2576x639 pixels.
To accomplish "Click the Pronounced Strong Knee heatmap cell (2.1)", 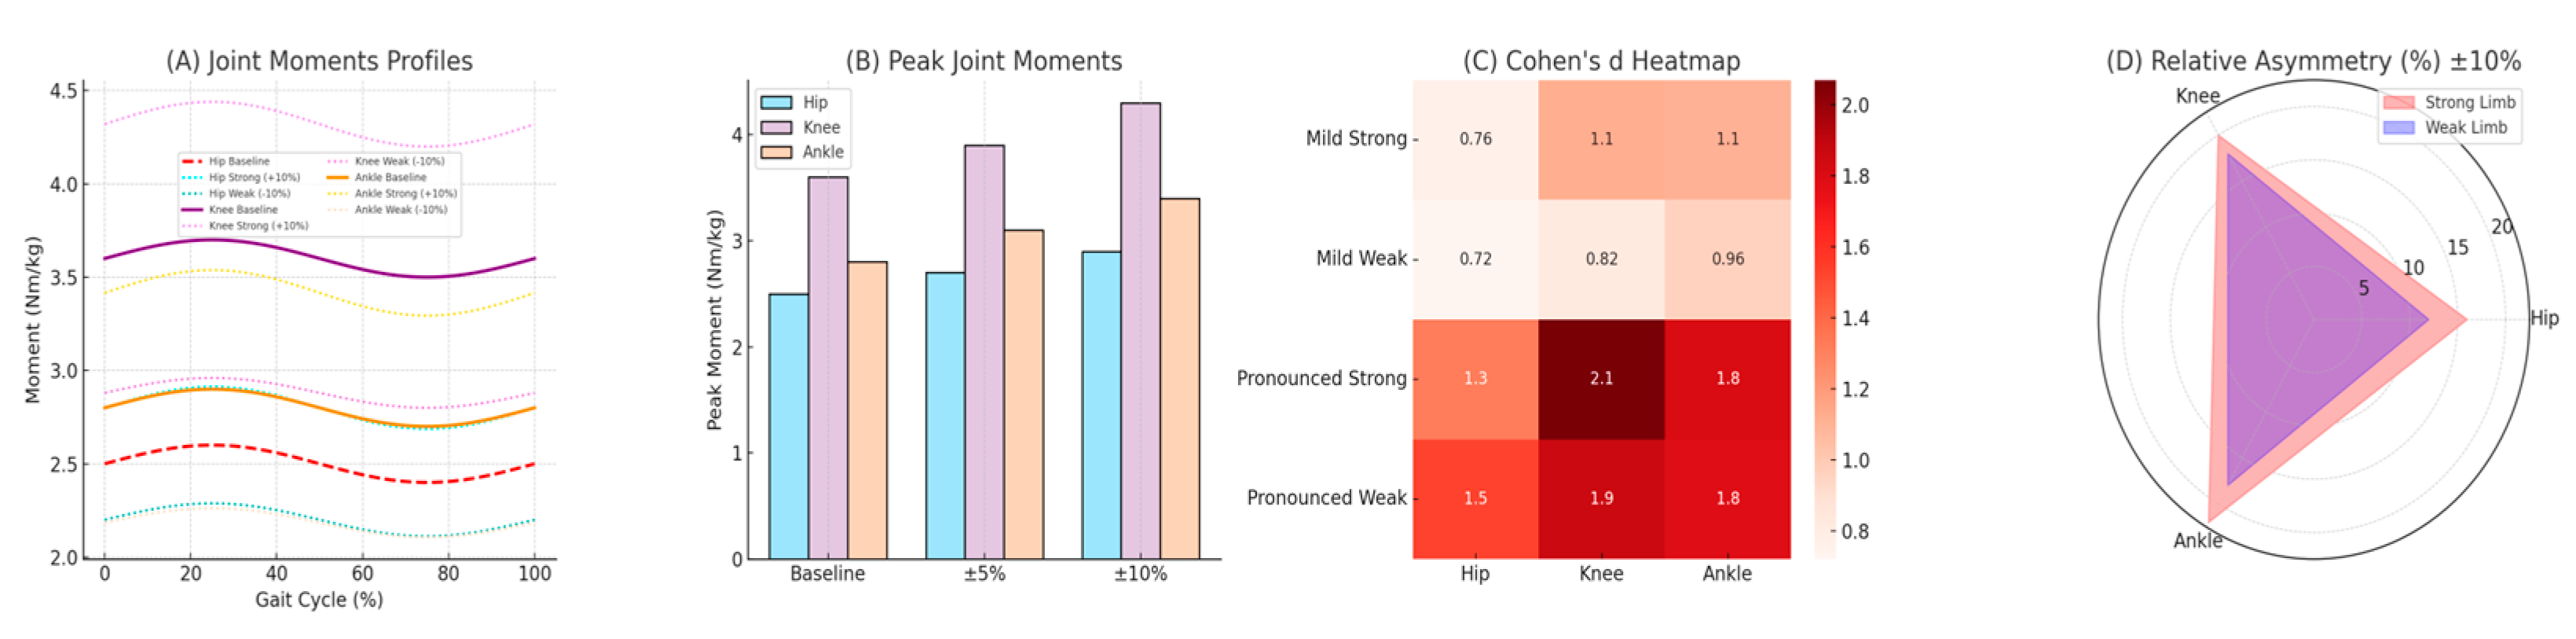I will (1601, 379).
